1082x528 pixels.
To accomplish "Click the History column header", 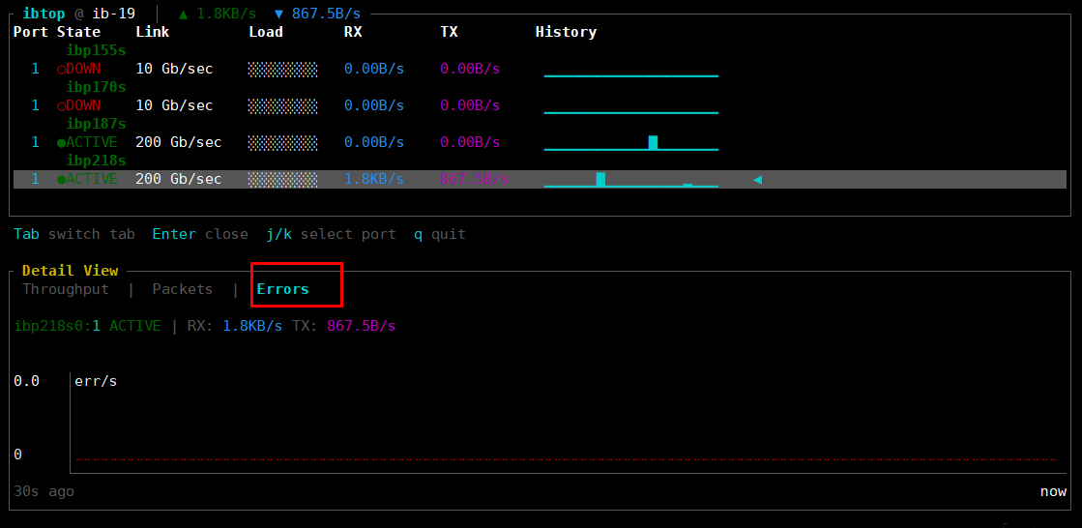I will [x=566, y=32].
